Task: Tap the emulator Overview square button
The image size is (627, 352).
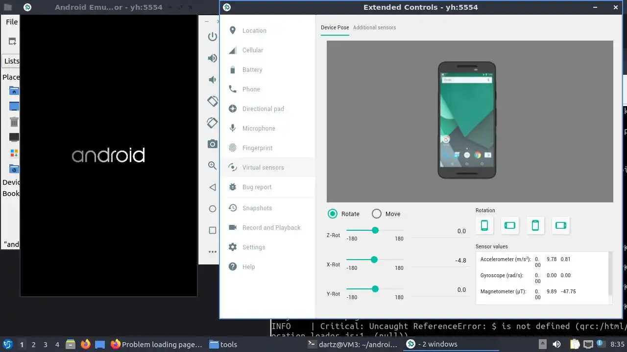Action: (212, 230)
